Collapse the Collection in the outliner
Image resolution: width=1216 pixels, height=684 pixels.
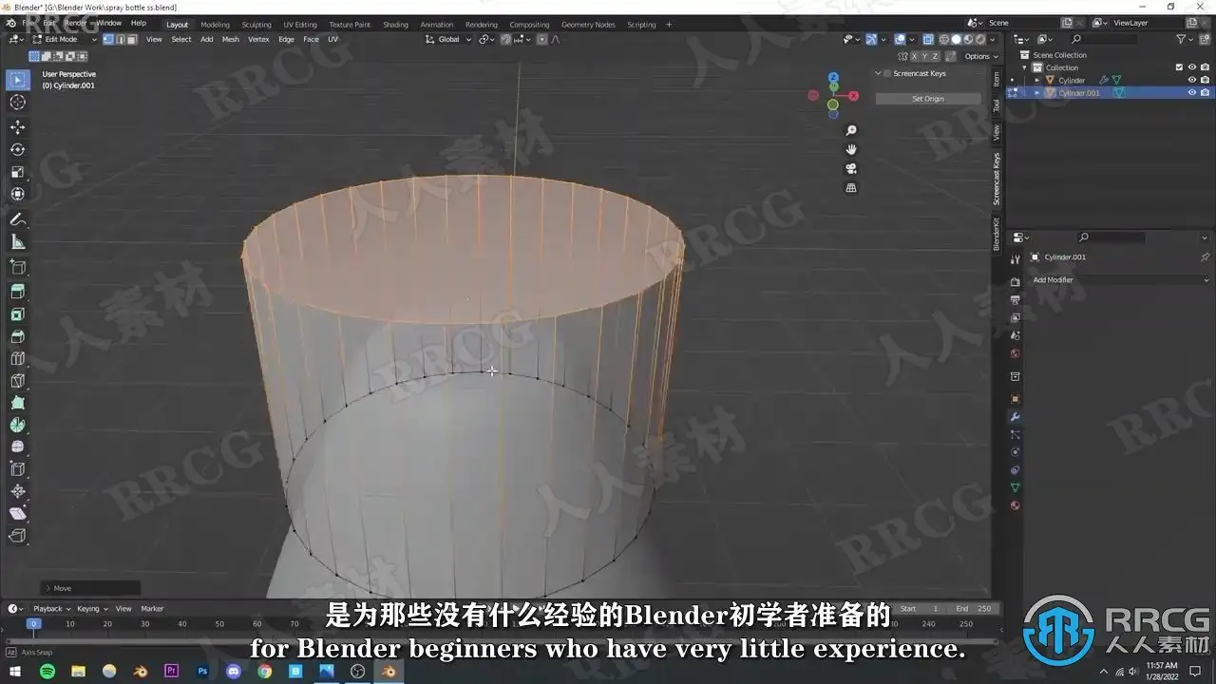point(1025,67)
